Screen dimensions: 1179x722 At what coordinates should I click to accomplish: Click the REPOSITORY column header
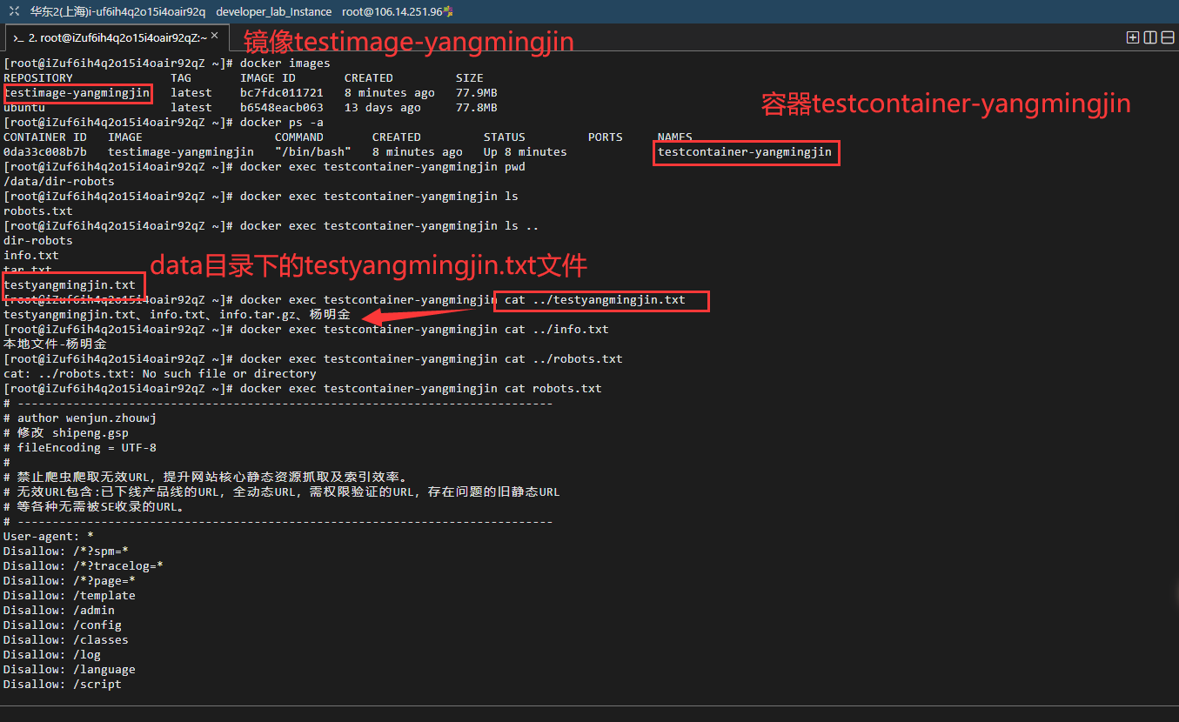(x=38, y=78)
